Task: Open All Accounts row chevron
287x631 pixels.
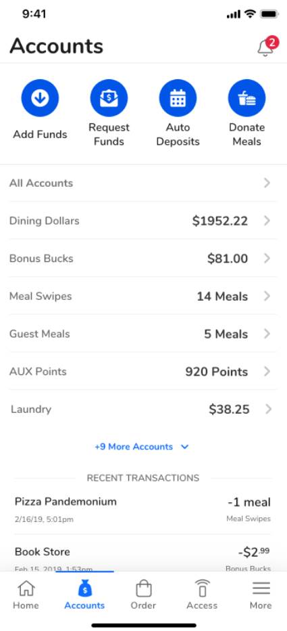Action: coord(267,183)
